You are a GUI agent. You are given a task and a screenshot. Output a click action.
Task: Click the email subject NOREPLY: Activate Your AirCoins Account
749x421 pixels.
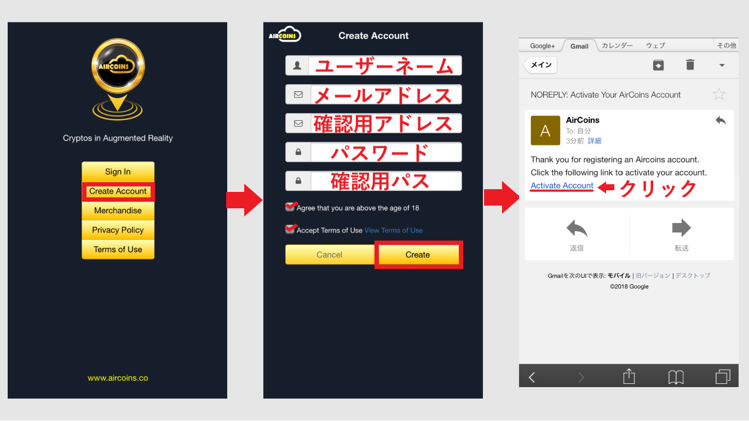[x=606, y=95]
